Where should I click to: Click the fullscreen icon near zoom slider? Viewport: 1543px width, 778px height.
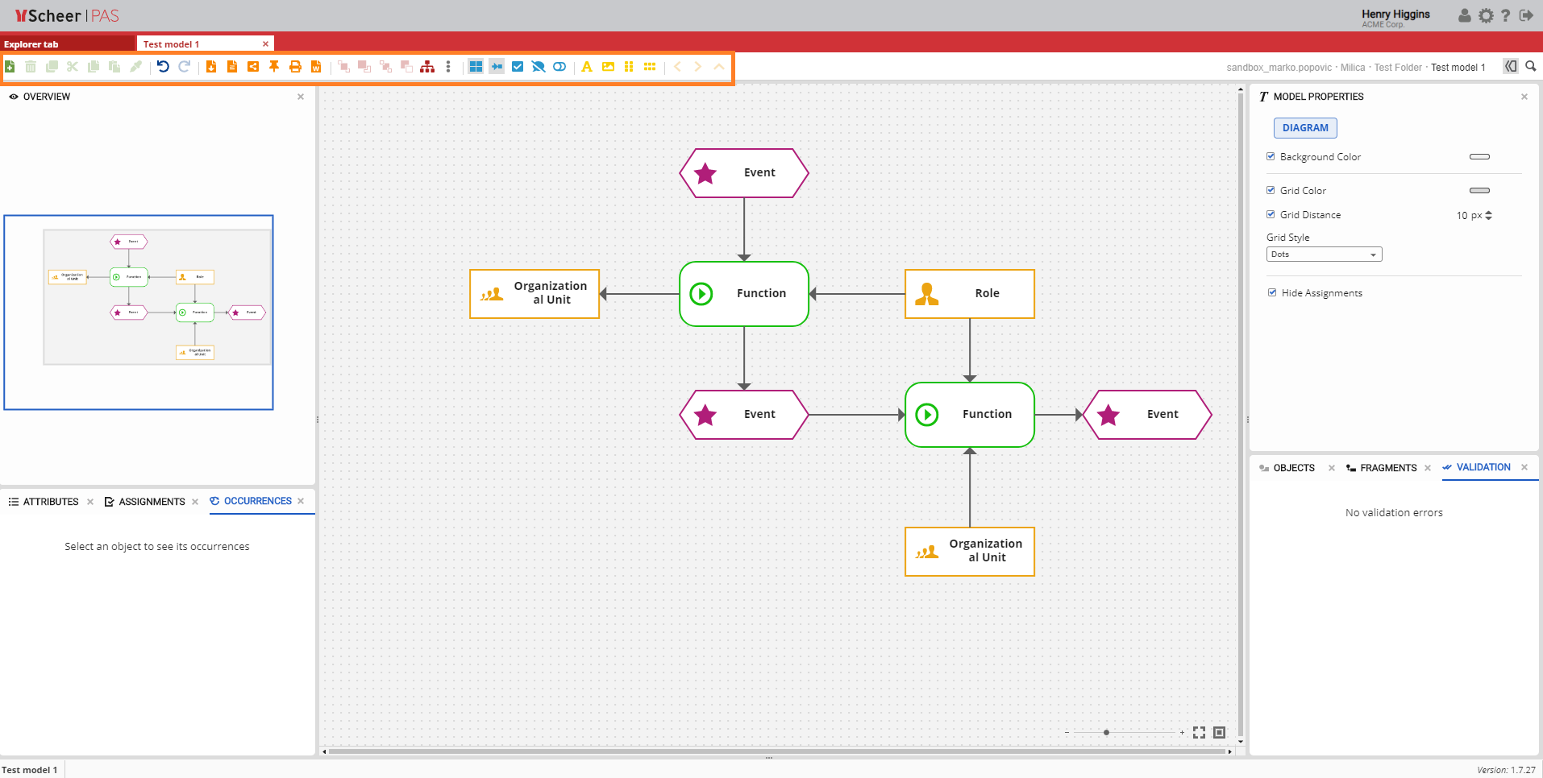click(1199, 732)
